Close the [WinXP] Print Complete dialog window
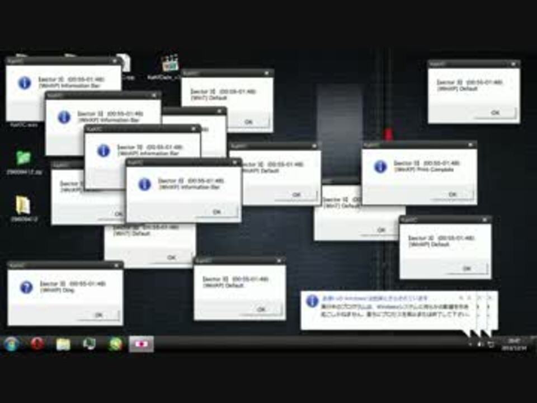The width and height of the screenshot is (537, 403). point(470,145)
